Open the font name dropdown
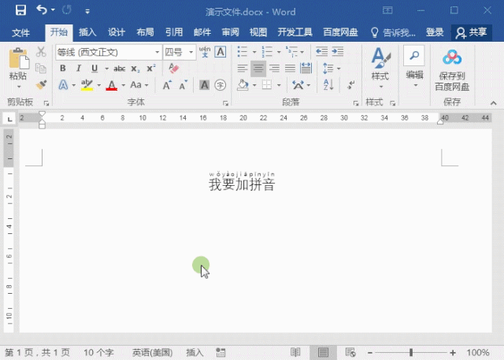This screenshot has height=360, width=504. point(157,52)
